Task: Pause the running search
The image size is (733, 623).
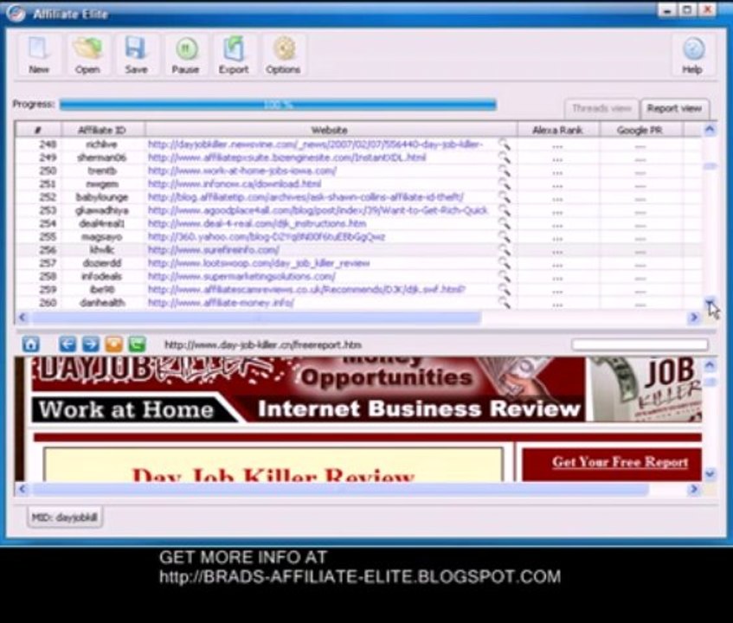Action: 185,55
